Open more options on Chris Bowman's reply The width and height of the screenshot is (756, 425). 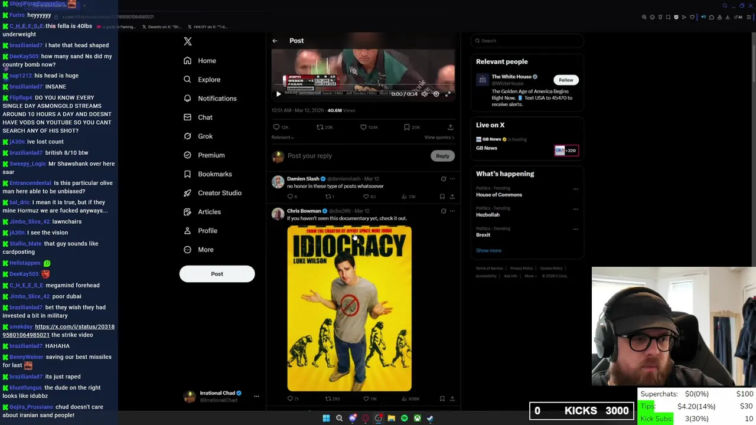point(452,211)
